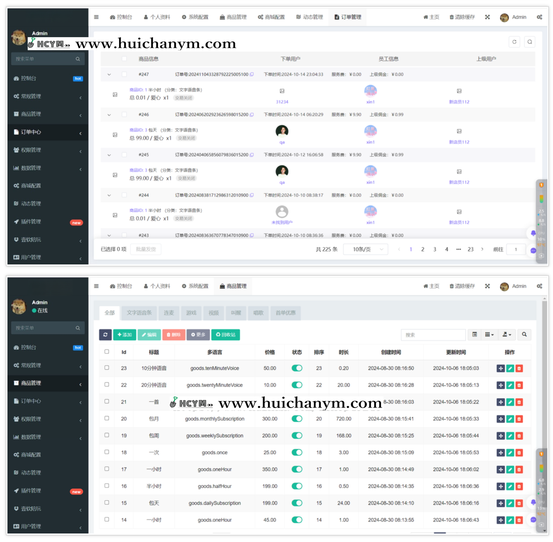553x542 pixels.
Task: Click the red delete icon for product Id 22
Action: (x=519, y=385)
